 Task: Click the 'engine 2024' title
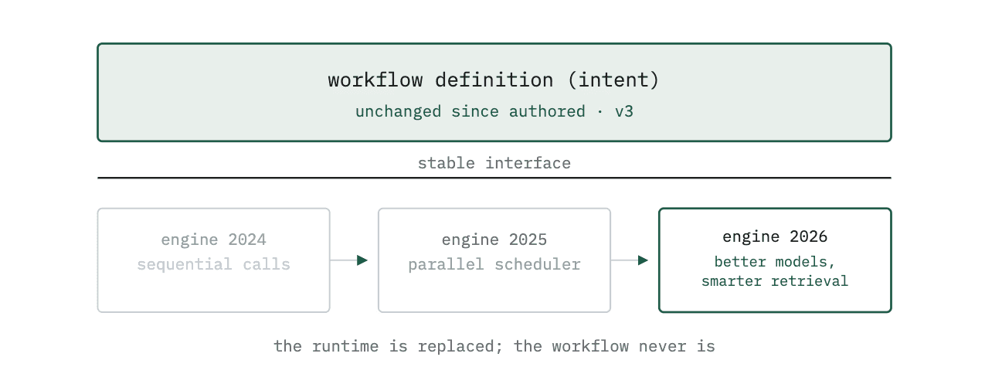point(214,240)
